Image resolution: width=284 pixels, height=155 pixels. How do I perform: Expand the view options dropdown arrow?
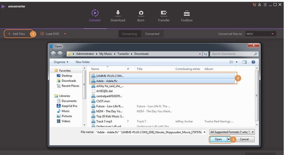tap(236, 62)
